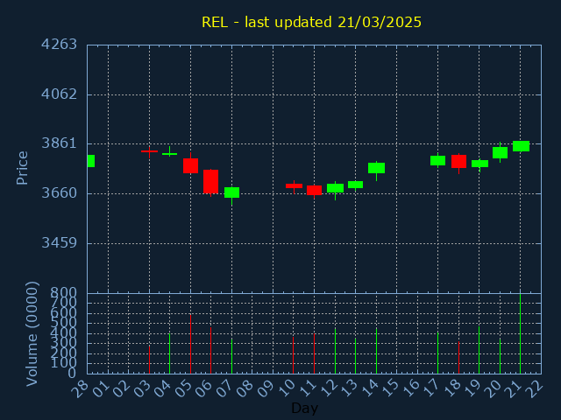561x420 pixels.
Task: Click the tallest green volume bar, day 21
Action: point(520,334)
